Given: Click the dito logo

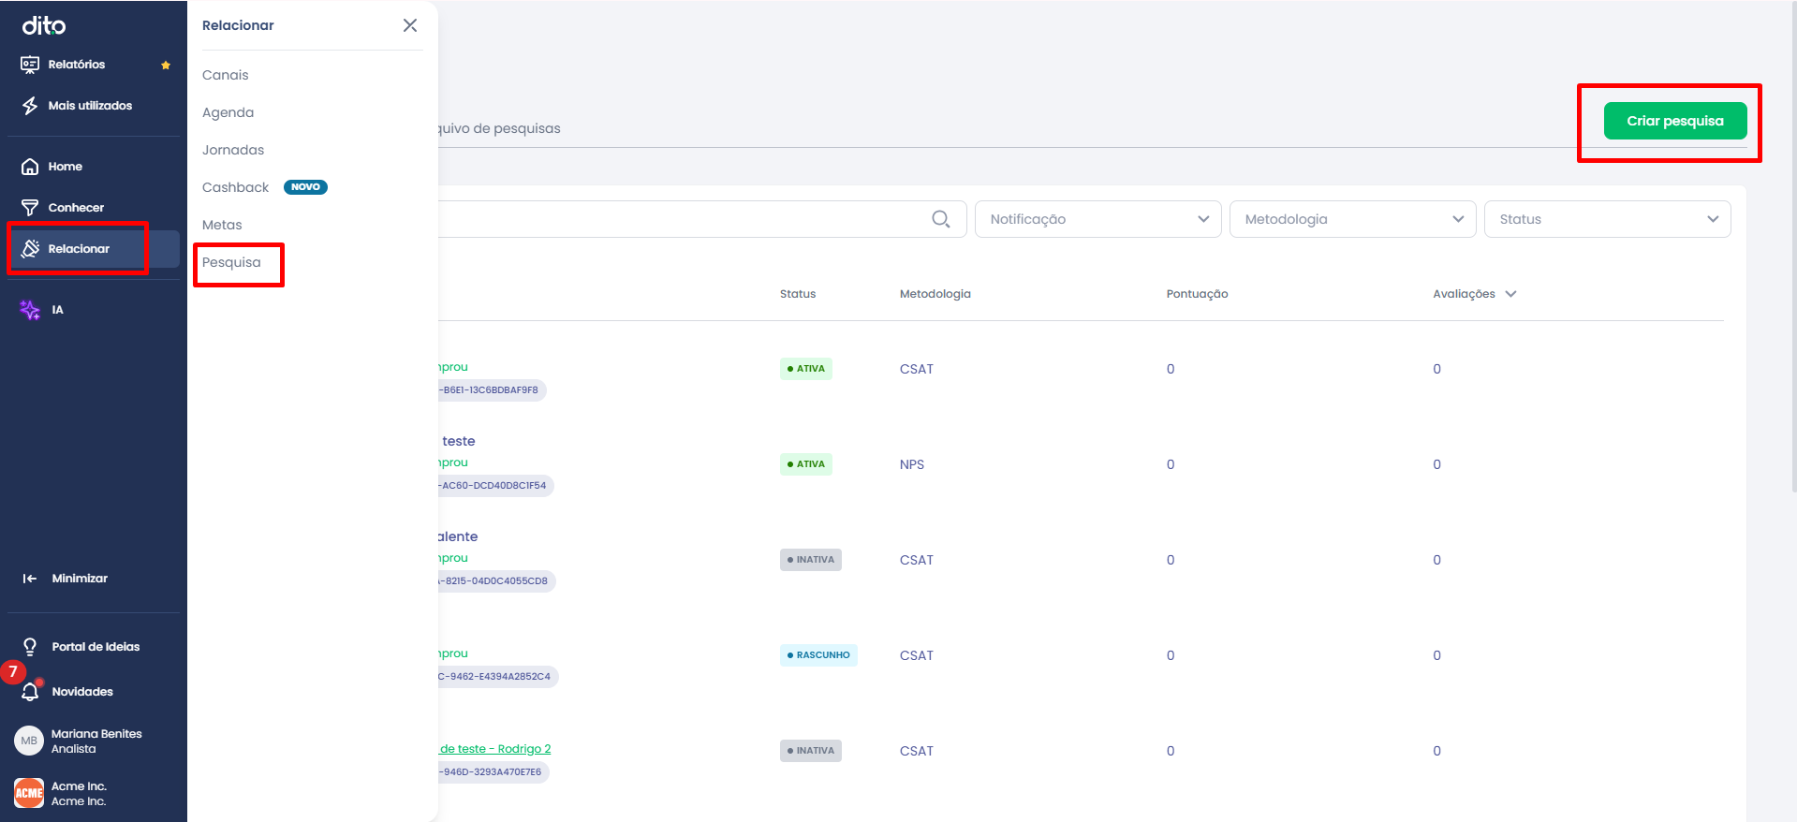Looking at the screenshot, I should (x=44, y=25).
